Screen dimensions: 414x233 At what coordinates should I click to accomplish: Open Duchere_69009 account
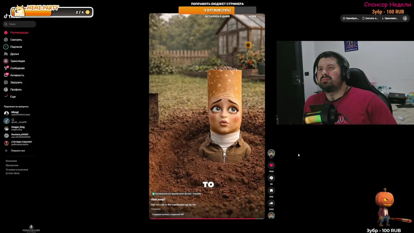pos(17,136)
